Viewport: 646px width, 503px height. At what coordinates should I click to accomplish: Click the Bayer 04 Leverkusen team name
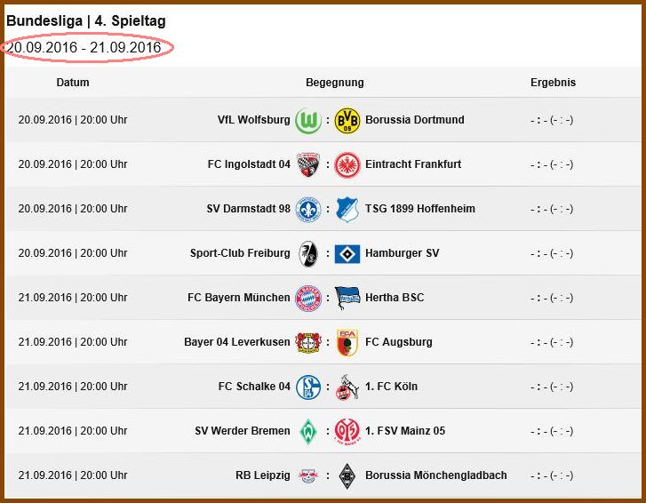click(237, 342)
